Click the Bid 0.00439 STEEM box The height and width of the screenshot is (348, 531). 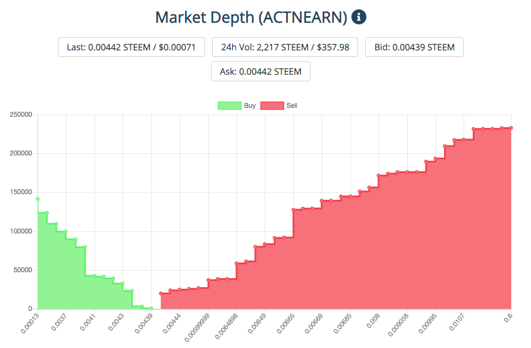click(x=414, y=47)
